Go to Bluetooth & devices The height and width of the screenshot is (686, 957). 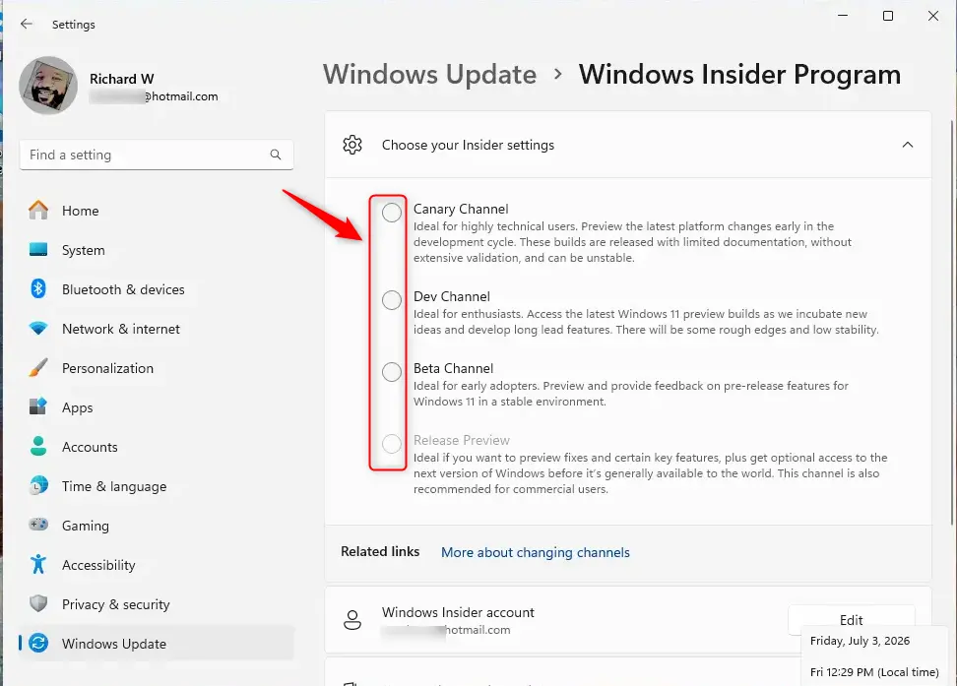coord(157,289)
